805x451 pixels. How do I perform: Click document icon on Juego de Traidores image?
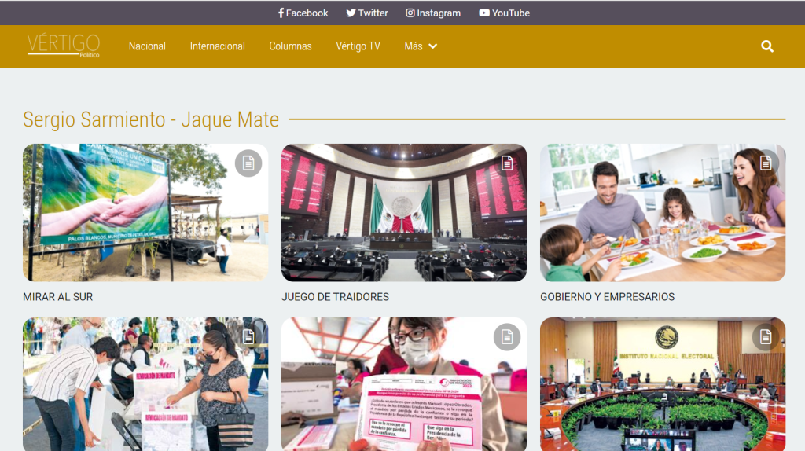(x=507, y=163)
